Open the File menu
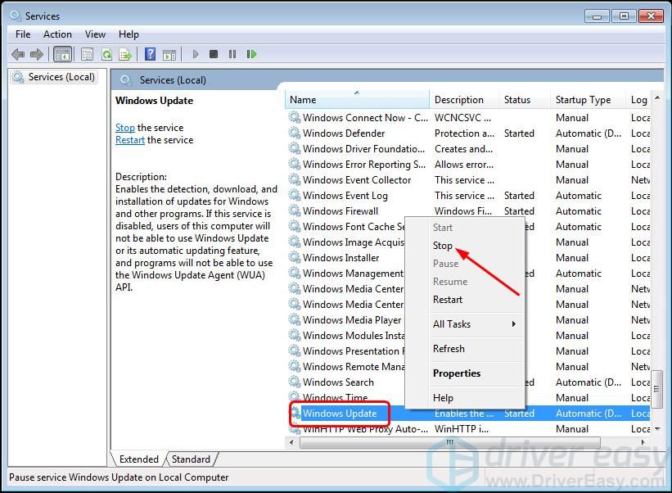This screenshot has width=672, height=493. [x=23, y=34]
